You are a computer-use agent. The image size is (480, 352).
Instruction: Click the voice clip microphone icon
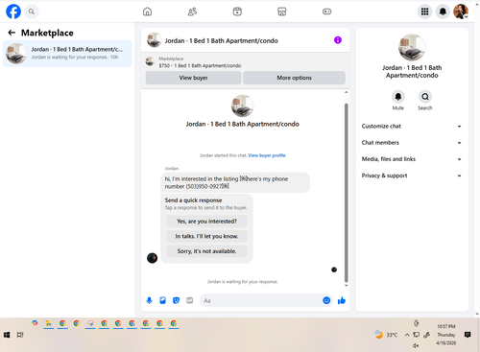point(149,300)
